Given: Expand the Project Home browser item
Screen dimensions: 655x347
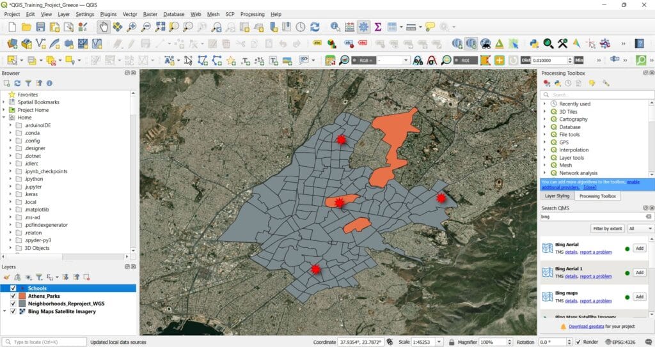Looking at the screenshot, I should (4, 110).
